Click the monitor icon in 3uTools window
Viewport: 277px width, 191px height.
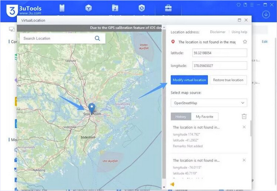click(x=12, y=29)
